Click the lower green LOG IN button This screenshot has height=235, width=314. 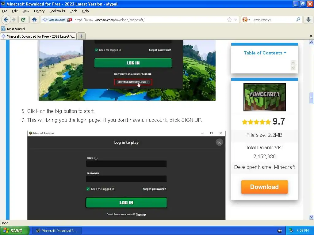pos(126,203)
